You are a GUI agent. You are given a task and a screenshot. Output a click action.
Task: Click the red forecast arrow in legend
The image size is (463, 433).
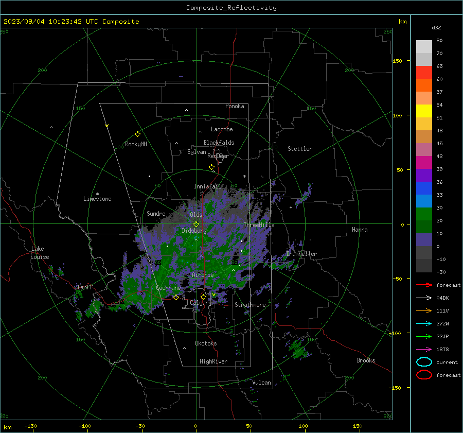(424, 285)
